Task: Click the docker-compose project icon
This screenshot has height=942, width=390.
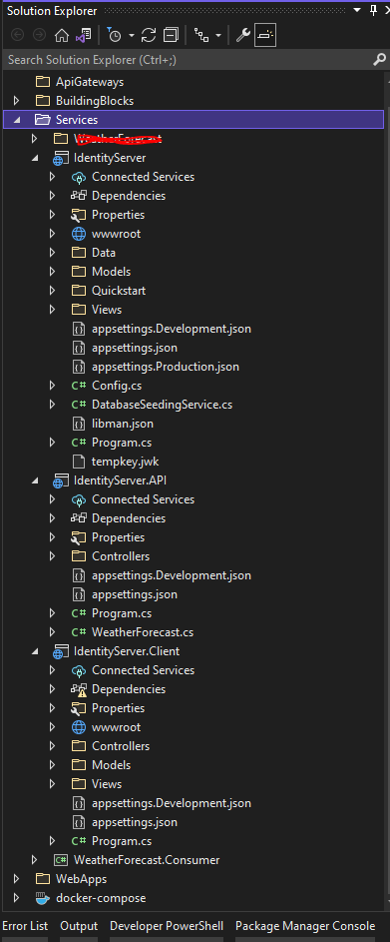Action: pyautogui.click(x=43, y=898)
